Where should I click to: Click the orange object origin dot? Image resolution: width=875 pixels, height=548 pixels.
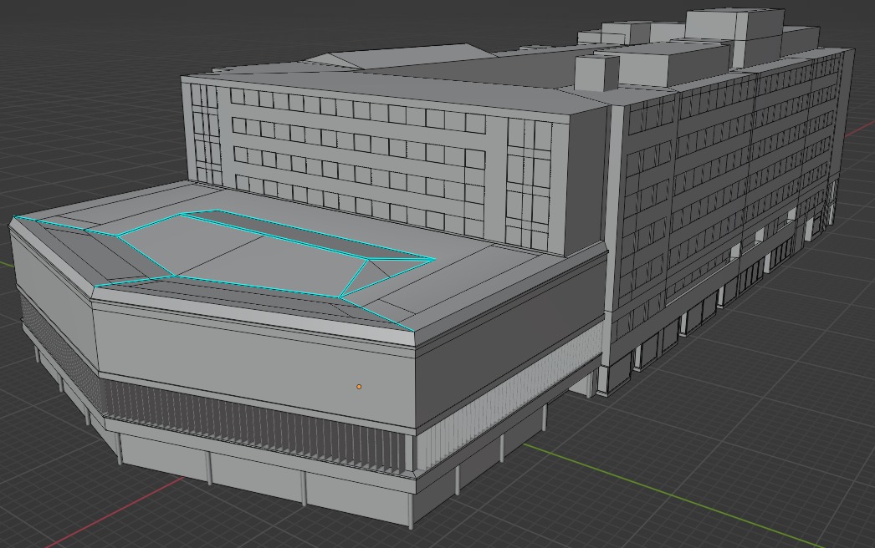click(359, 386)
